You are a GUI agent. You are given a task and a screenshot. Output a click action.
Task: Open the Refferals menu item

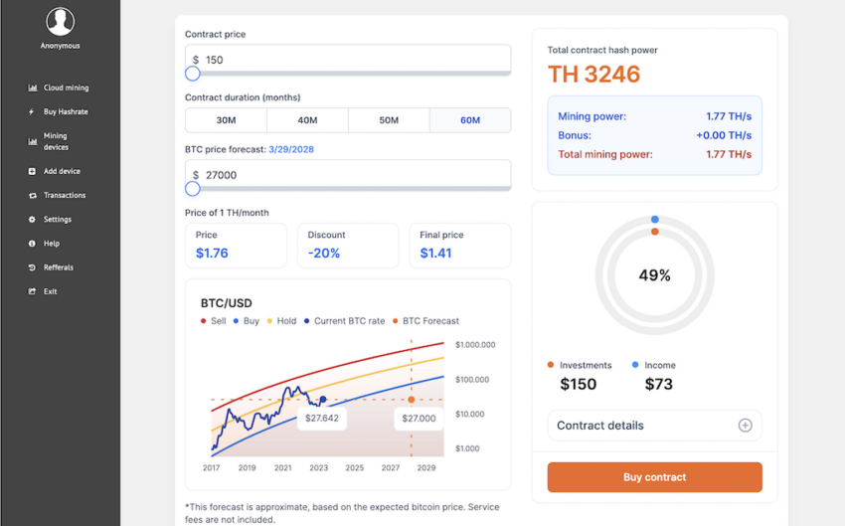[58, 267]
